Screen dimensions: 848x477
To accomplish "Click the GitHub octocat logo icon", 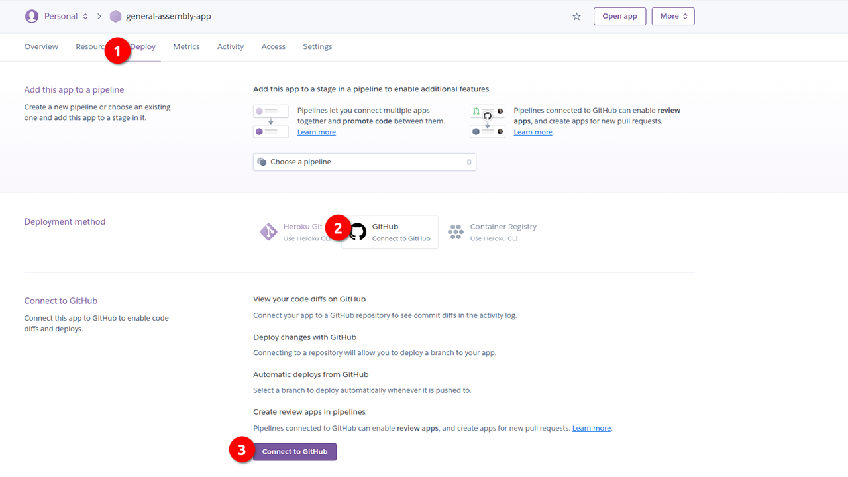I will click(358, 232).
